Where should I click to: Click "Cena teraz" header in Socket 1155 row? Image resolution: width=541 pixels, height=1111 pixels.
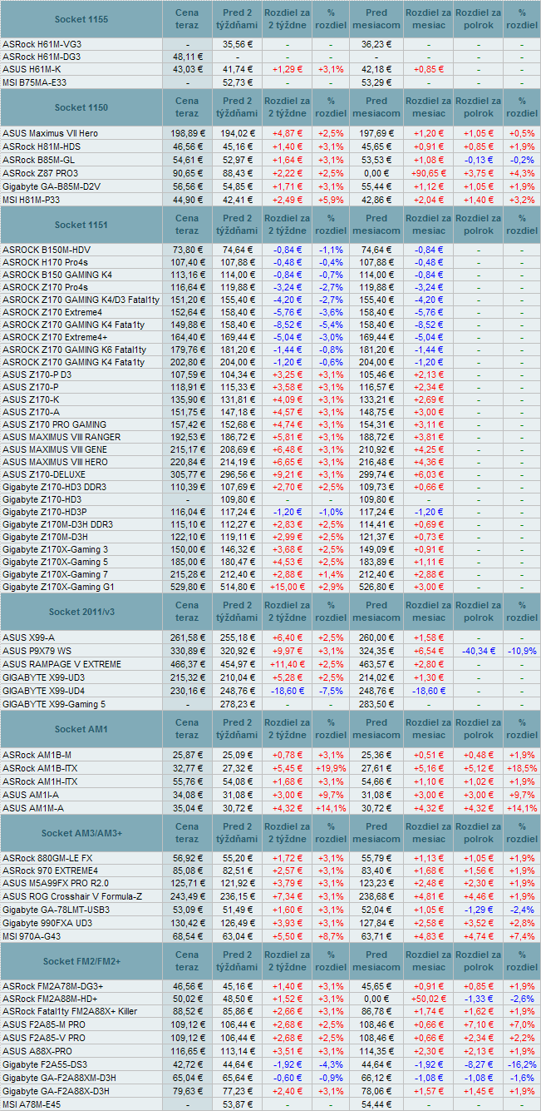tap(187, 18)
